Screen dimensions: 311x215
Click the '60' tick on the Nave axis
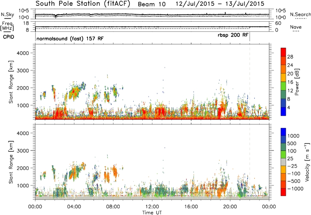point(278,23)
